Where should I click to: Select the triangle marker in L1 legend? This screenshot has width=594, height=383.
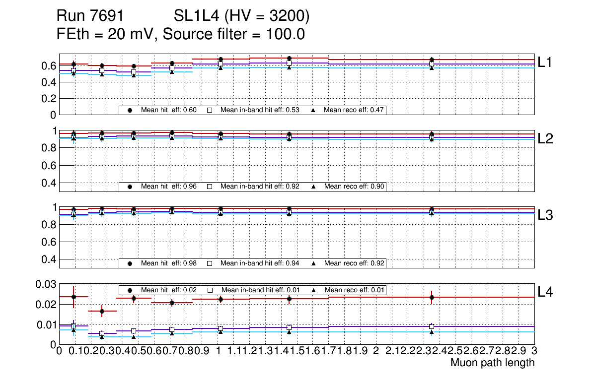coord(314,110)
